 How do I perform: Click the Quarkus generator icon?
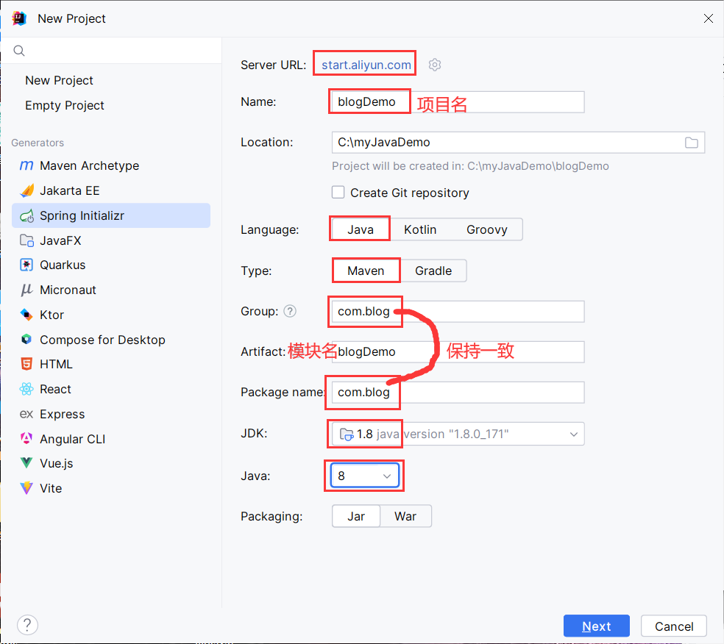(26, 265)
